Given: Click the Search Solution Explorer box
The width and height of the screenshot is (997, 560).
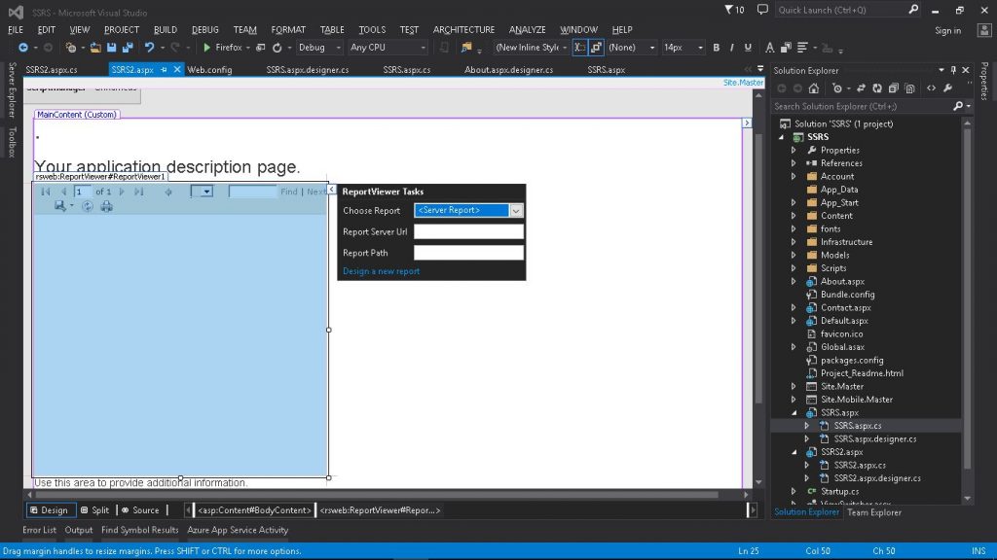Looking at the screenshot, I should [863, 107].
